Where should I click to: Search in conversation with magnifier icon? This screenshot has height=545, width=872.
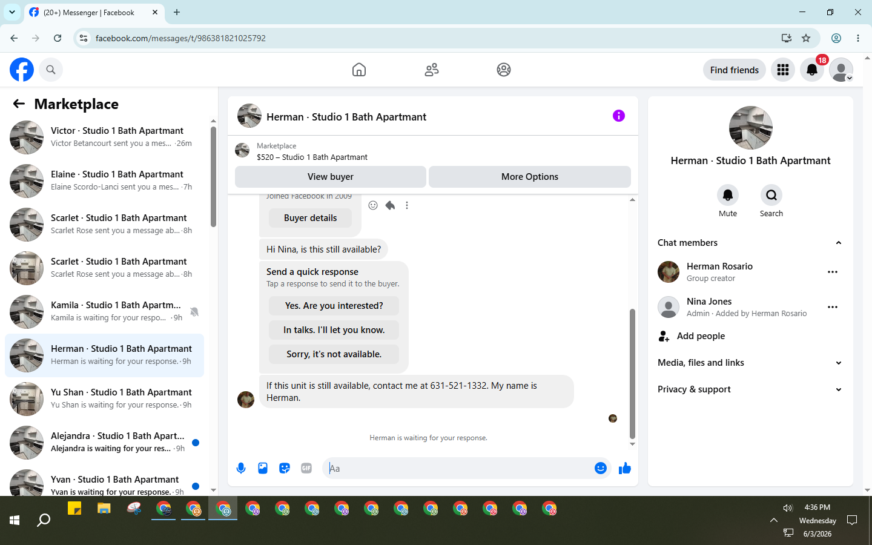(771, 195)
